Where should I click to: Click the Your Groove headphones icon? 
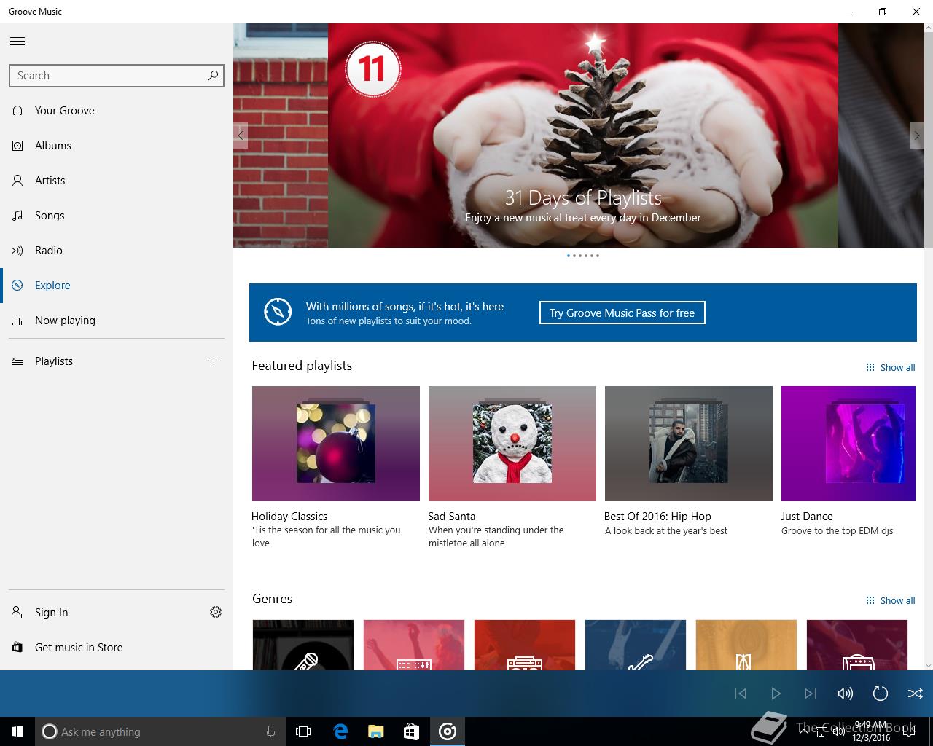(17, 111)
